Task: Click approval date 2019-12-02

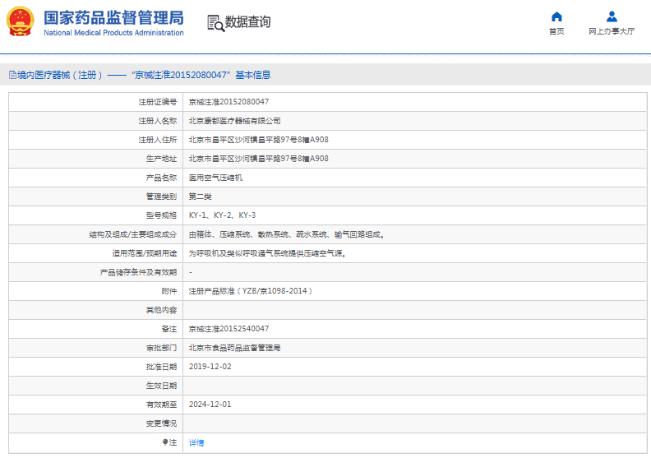Action: pyautogui.click(x=210, y=367)
